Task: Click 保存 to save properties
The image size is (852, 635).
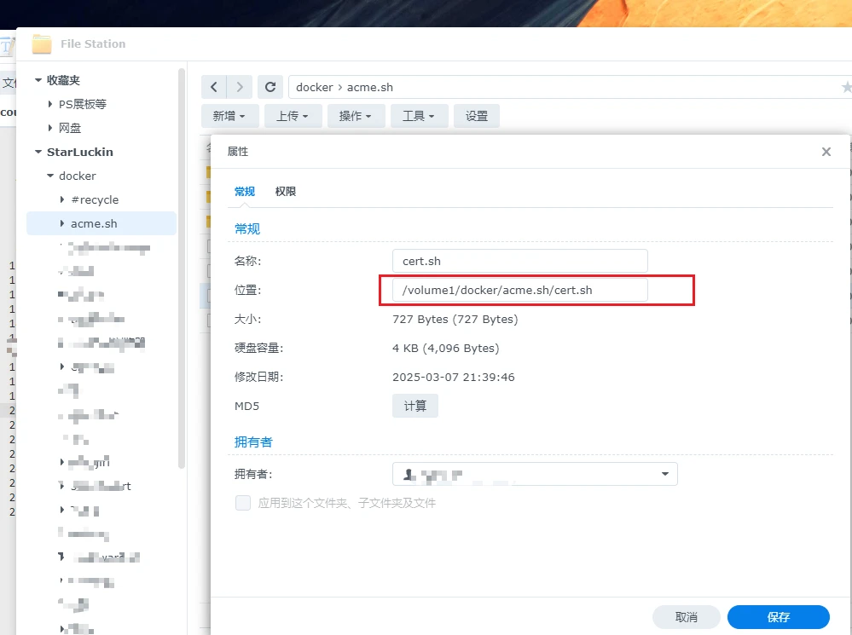Action: [778, 617]
